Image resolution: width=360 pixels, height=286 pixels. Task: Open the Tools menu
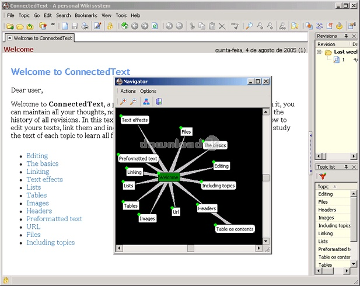[121, 15]
